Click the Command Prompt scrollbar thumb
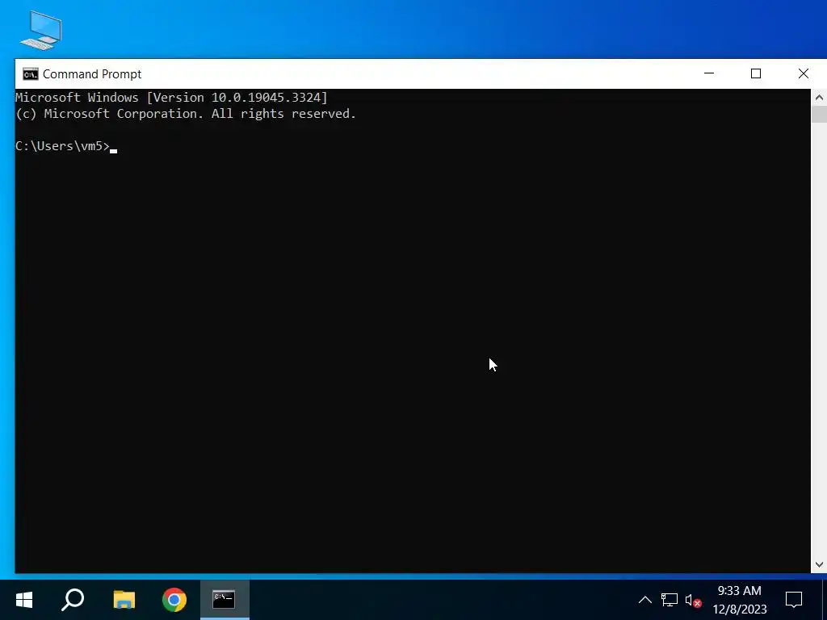The width and height of the screenshot is (827, 620). click(819, 115)
